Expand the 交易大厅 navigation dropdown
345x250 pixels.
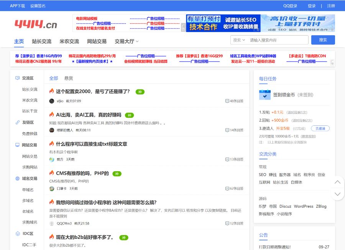pos(126,41)
